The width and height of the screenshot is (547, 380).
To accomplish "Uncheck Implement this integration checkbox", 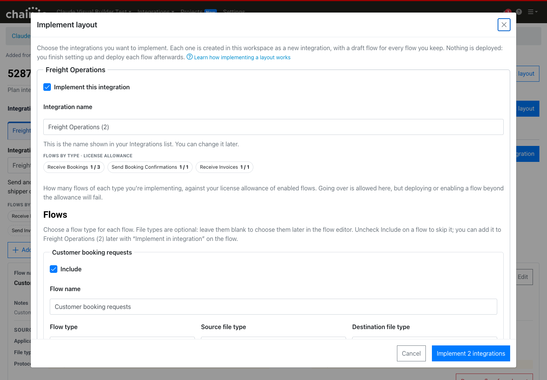I will 47,87.
